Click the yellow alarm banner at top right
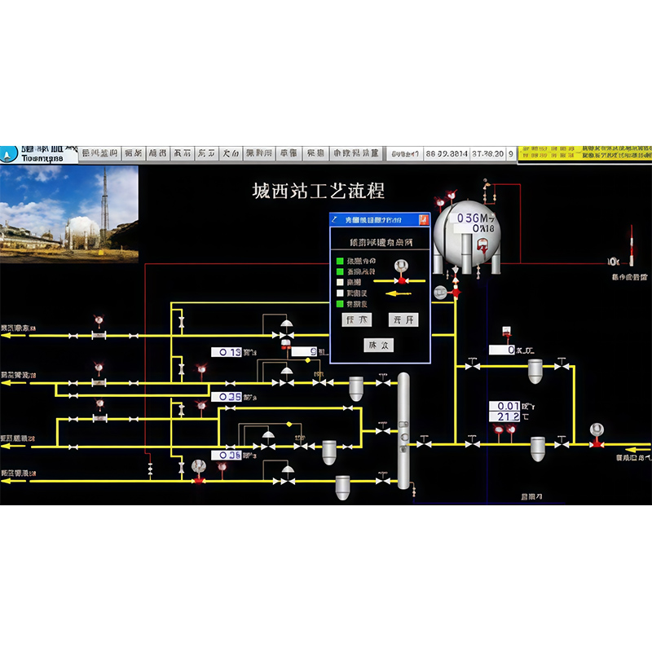 [x=584, y=153]
